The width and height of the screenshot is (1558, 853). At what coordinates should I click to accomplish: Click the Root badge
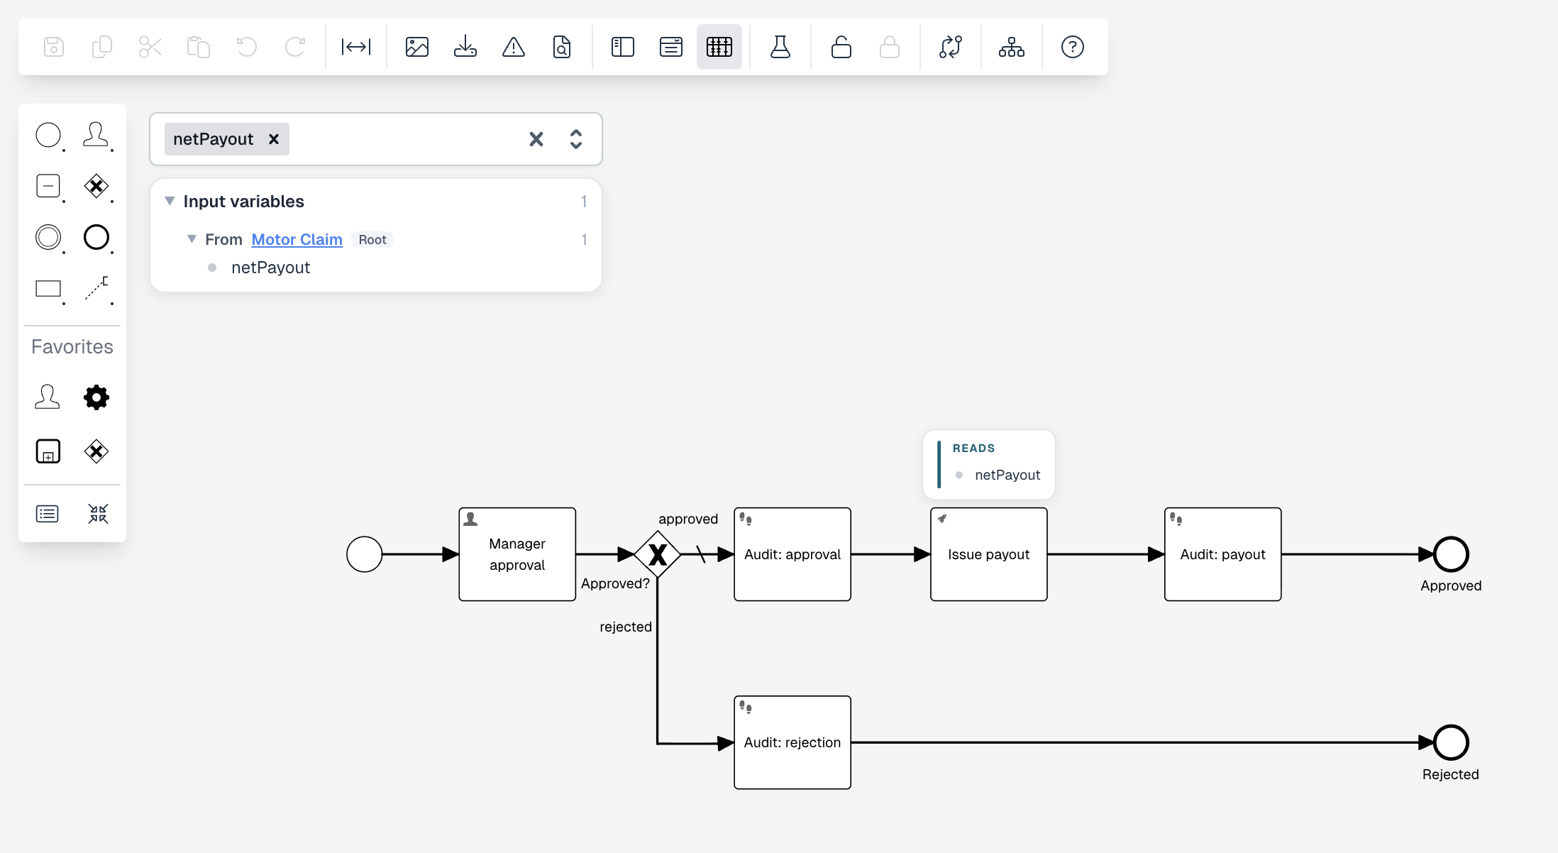(372, 240)
